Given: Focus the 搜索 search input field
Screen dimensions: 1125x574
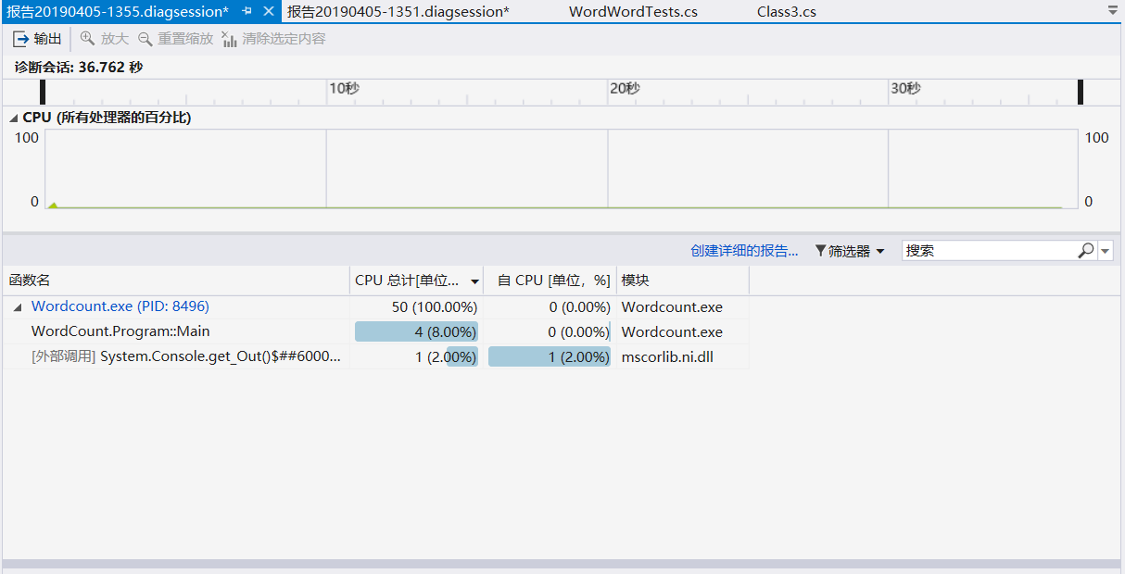Looking at the screenshot, I should pos(988,251).
